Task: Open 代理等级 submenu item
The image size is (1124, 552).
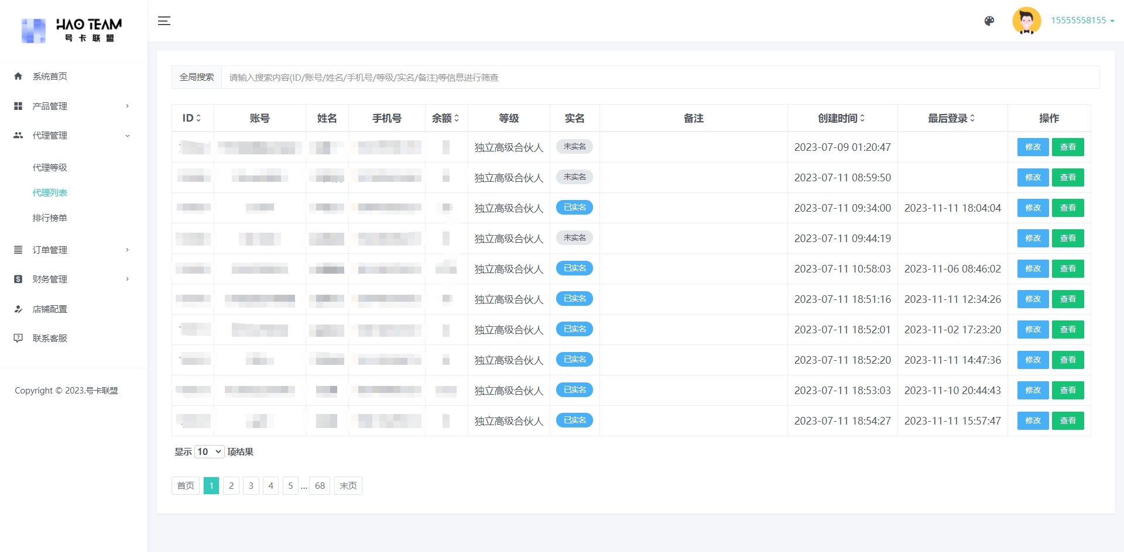Action: [50, 167]
